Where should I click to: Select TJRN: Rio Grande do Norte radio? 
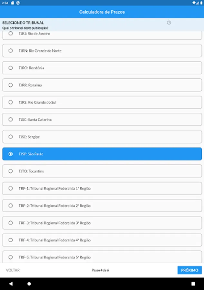pyautogui.click(x=102, y=51)
